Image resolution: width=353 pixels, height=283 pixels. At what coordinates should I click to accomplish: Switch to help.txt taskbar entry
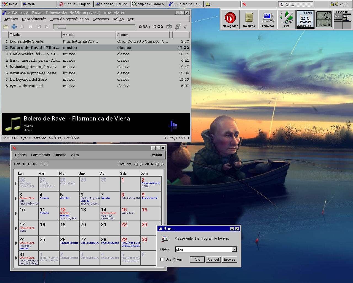click(x=149, y=4)
